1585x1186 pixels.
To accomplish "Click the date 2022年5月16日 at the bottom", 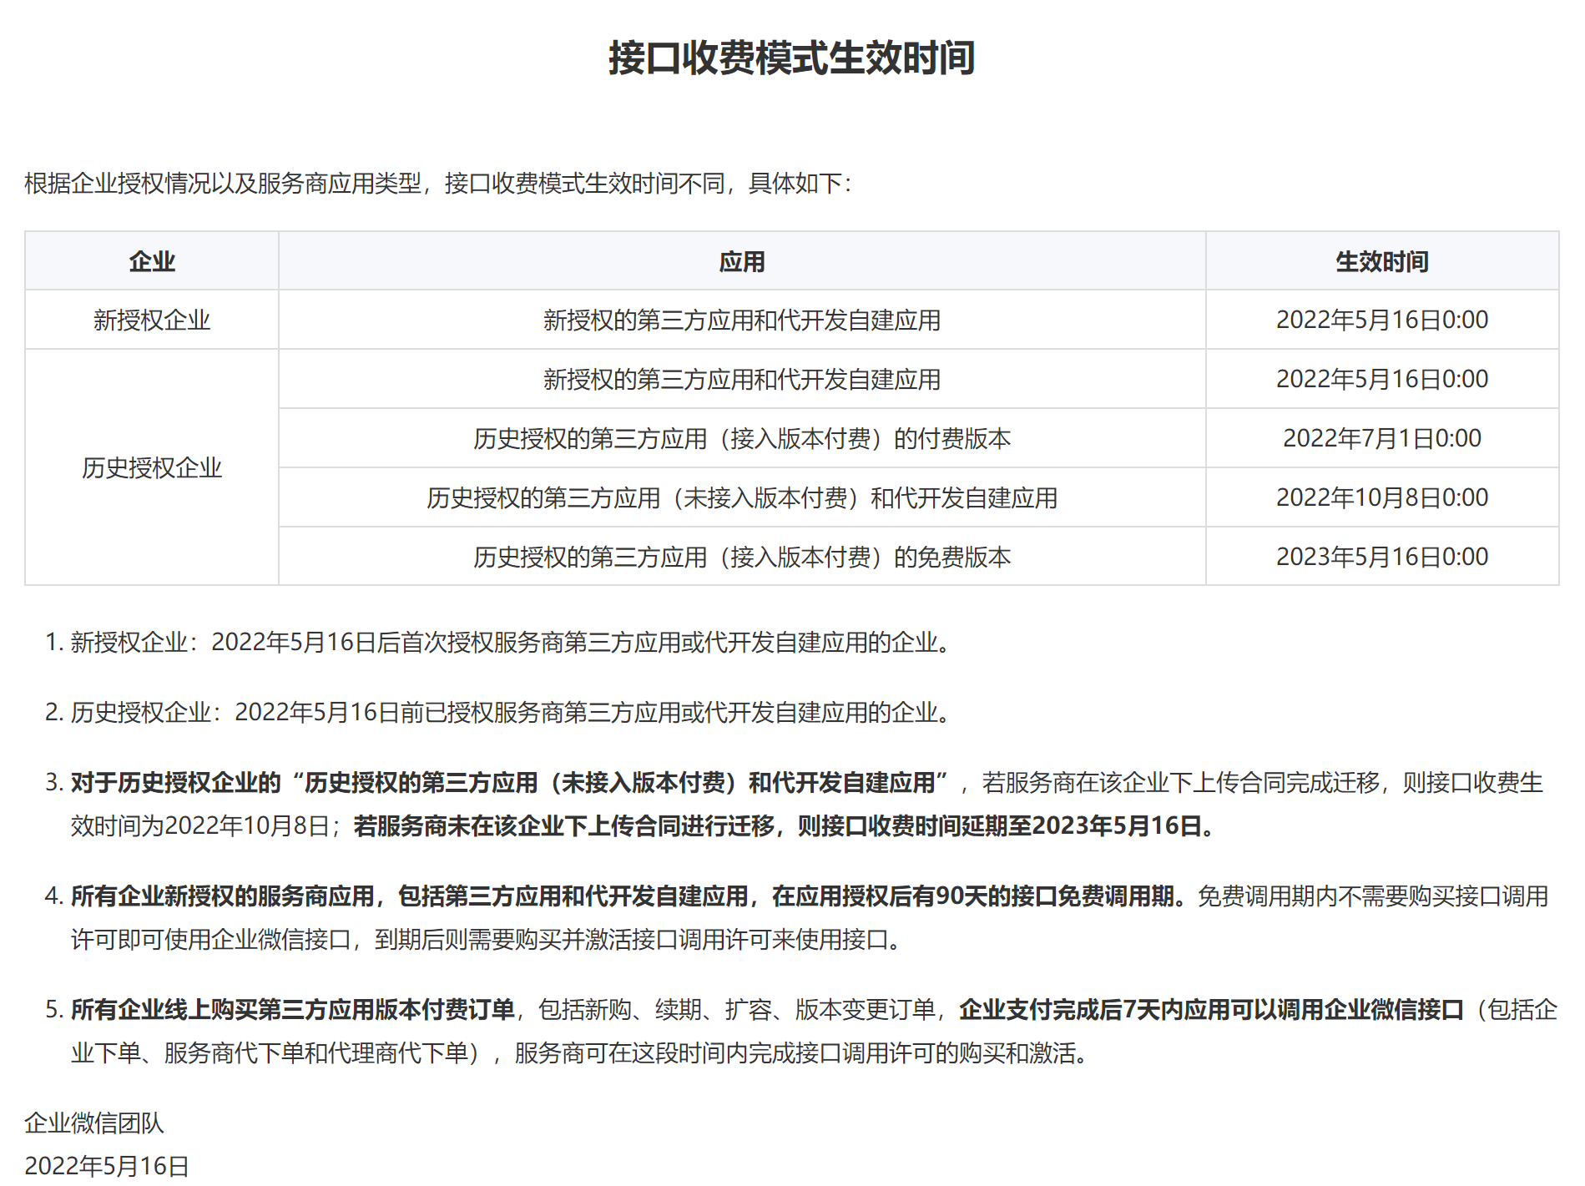I will [x=107, y=1166].
